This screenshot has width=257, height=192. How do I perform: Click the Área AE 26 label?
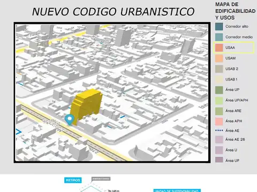[x=235, y=139]
